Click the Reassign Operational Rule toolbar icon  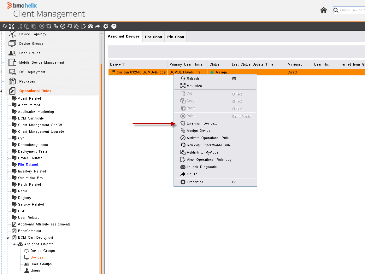tap(70, 26)
